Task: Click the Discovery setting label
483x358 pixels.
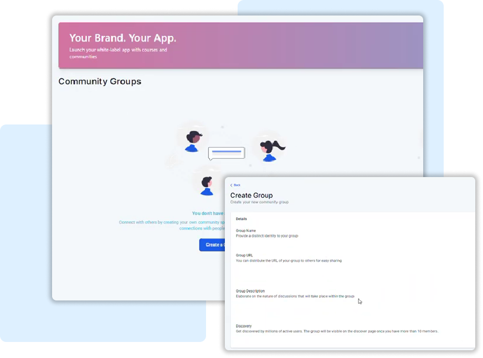Action: tap(244, 326)
